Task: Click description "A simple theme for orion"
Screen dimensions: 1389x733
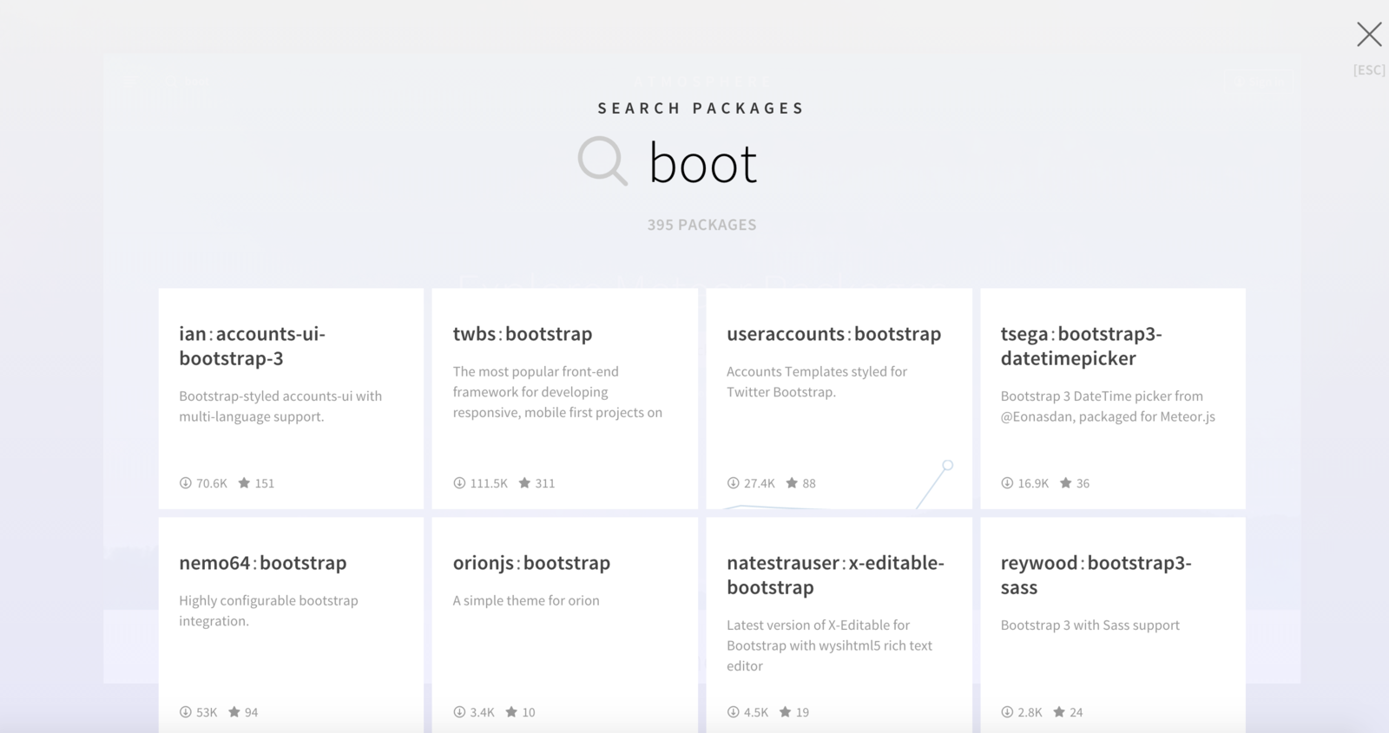Action: point(526,600)
